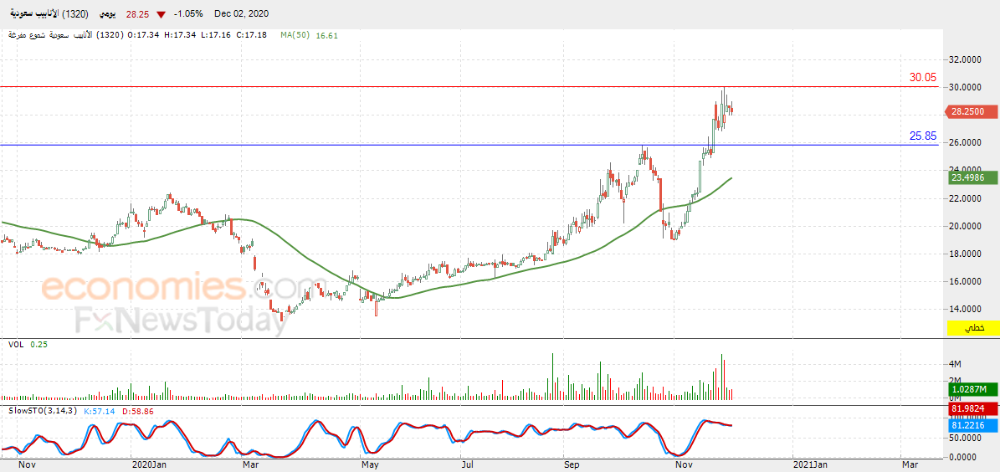Screen dimensions: 1000x472
Task: Click the 20.0000 price axis label
Action: (967, 226)
